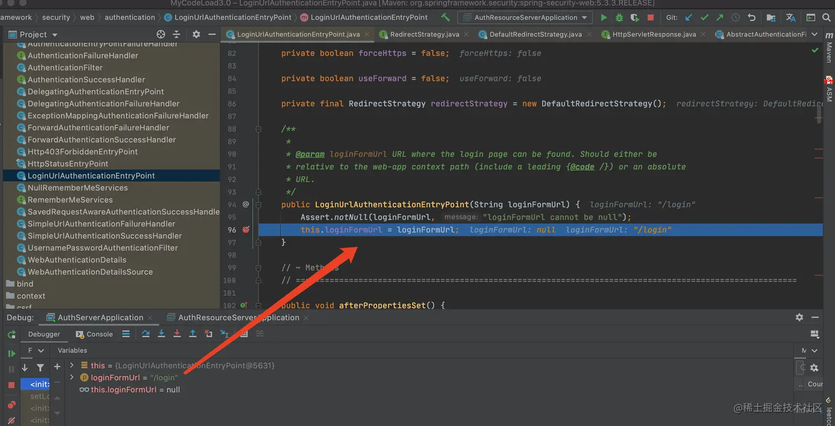Step into the method call
835x426 pixels.
tap(161, 334)
